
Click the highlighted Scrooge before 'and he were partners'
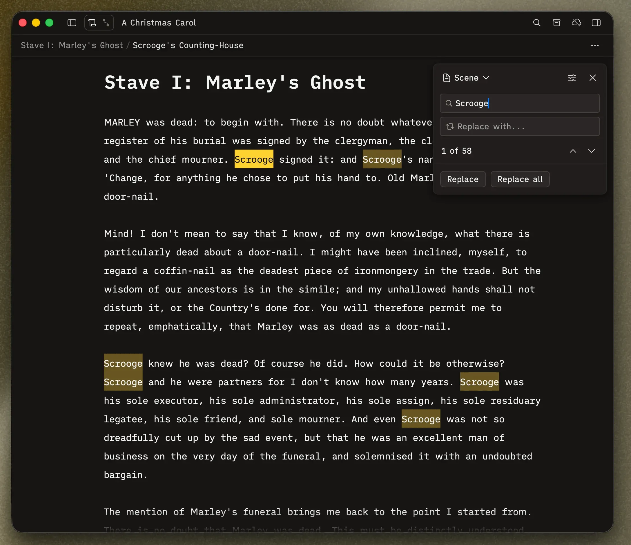tap(123, 382)
